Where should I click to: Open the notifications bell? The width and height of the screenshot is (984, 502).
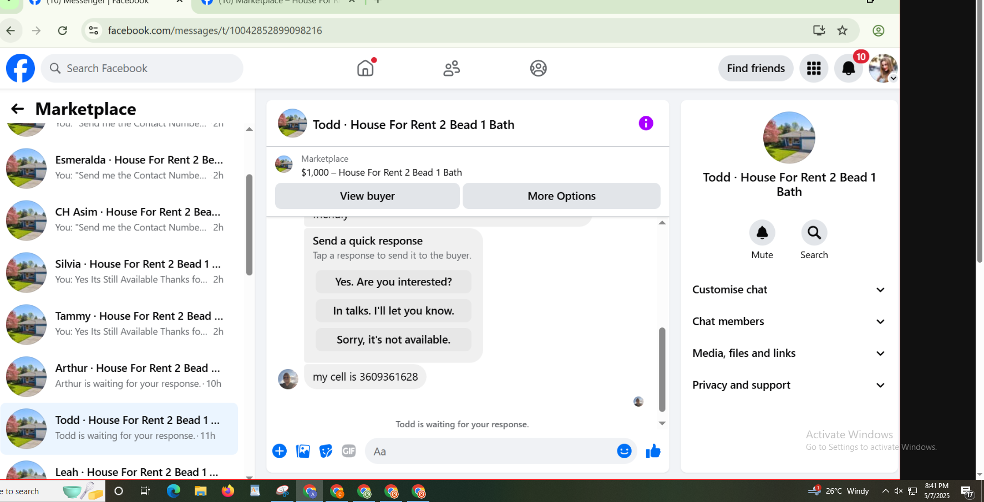point(848,68)
